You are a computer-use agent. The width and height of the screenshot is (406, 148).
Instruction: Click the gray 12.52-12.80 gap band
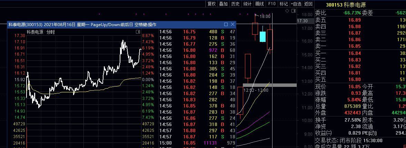[x=269, y=85]
